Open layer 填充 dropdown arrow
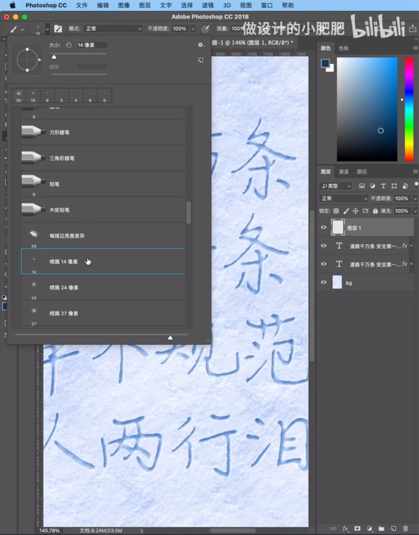The height and width of the screenshot is (535, 419). point(415,211)
